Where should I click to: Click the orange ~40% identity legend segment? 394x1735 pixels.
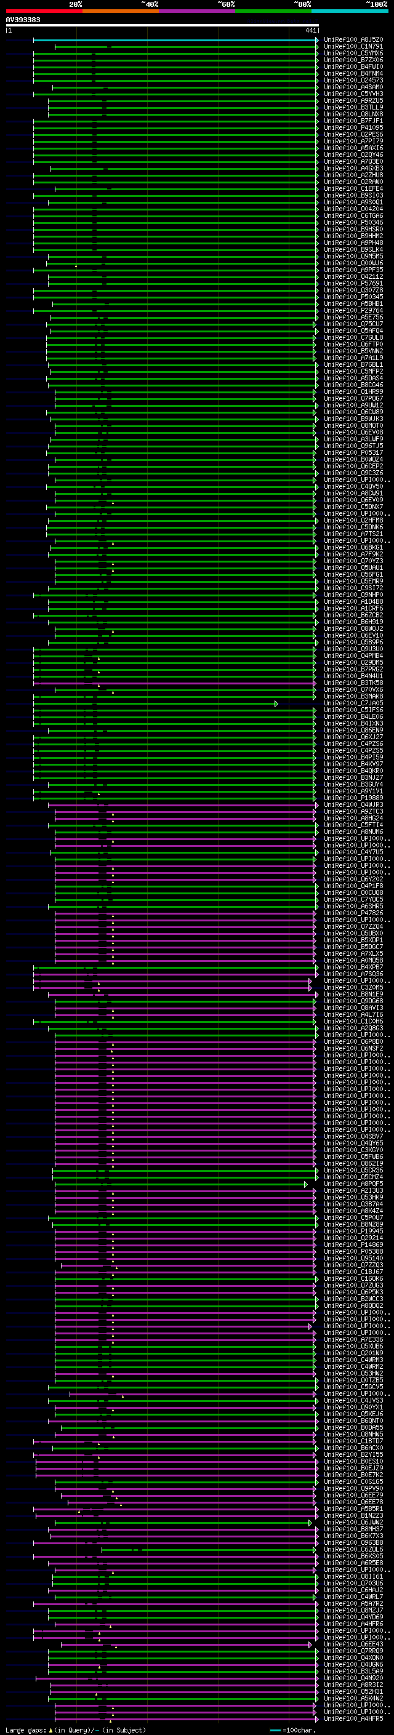pos(121,11)
